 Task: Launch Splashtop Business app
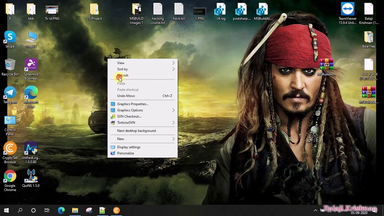31,65
